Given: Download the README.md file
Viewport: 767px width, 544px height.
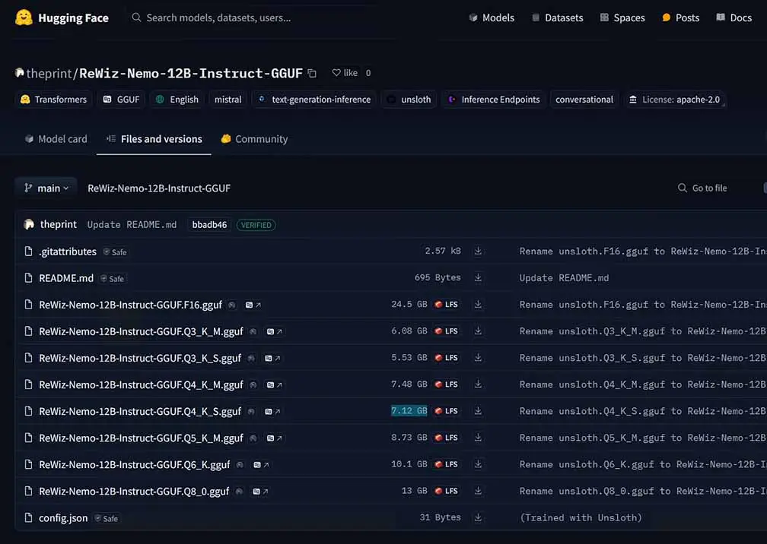Looking at the screenshot, I should coord(478,278).
